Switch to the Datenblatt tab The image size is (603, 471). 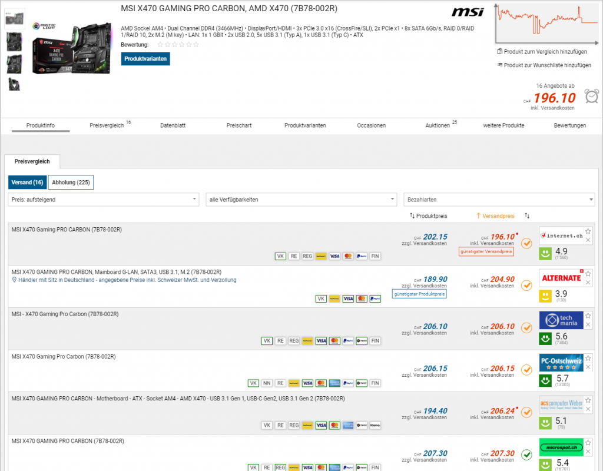pos(173,125)
